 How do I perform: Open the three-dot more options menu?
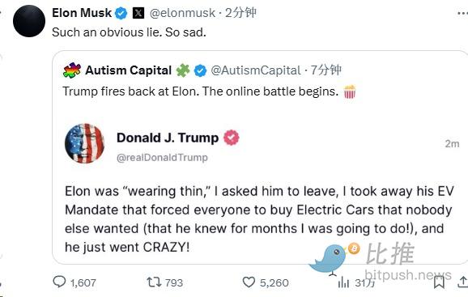[462, 14]
